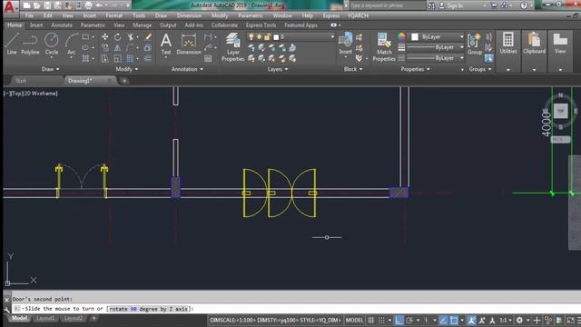Click the Hatch tool icon
This screenshot has width=581, height=327.
[x=85, y=58]
